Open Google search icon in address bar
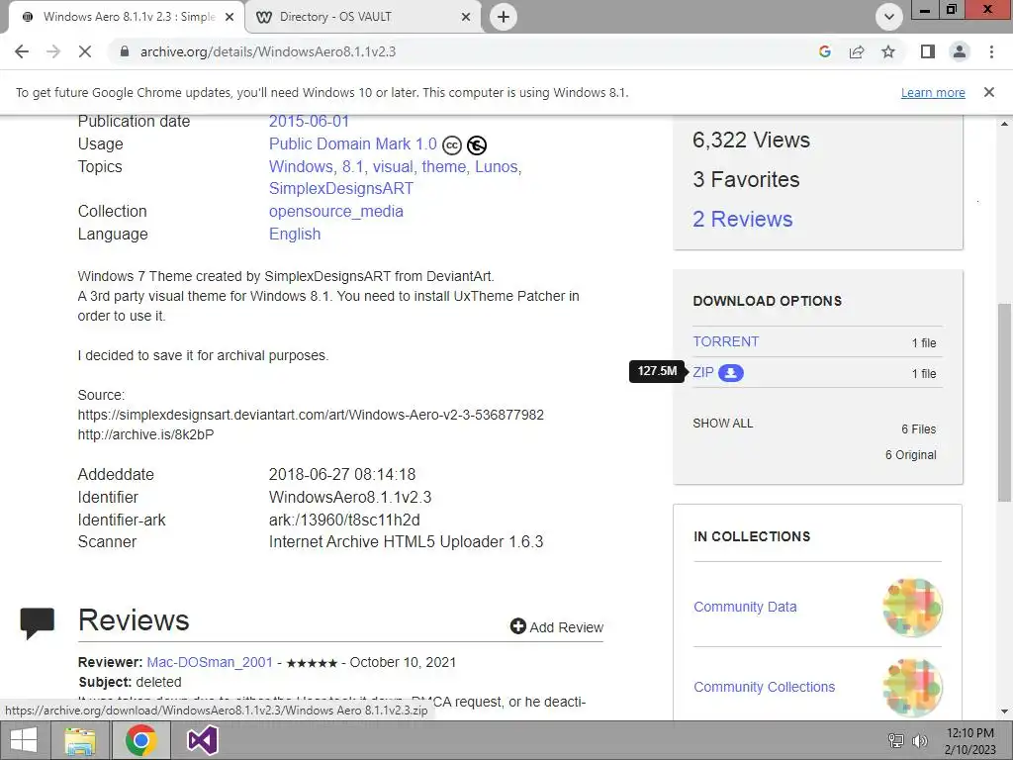1013x760 pixels. click(x=824, y=51)
